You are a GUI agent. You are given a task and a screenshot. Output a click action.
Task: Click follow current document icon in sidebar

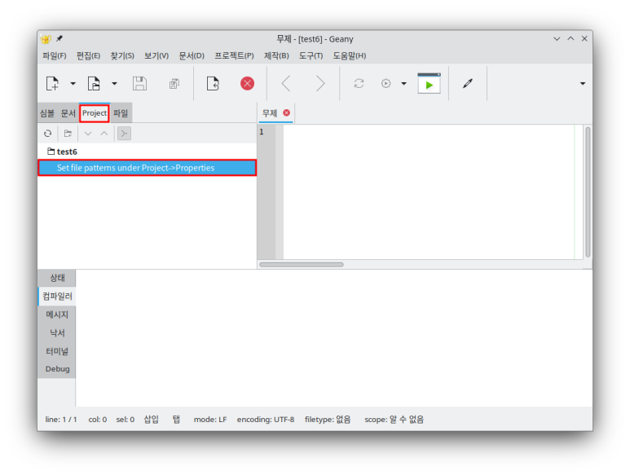tap(124, 134)
